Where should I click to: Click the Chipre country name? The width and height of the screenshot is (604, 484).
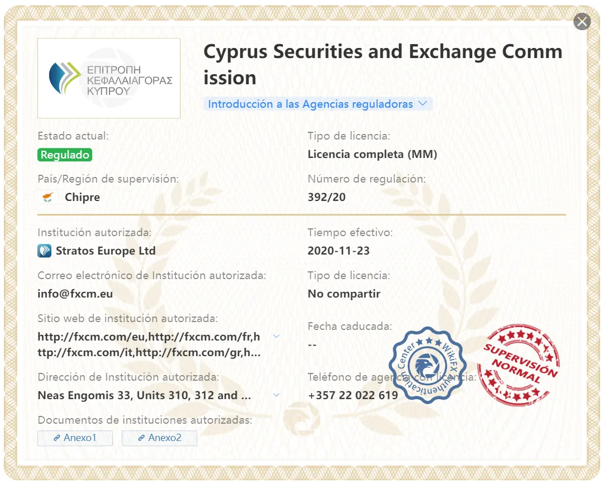83,197
